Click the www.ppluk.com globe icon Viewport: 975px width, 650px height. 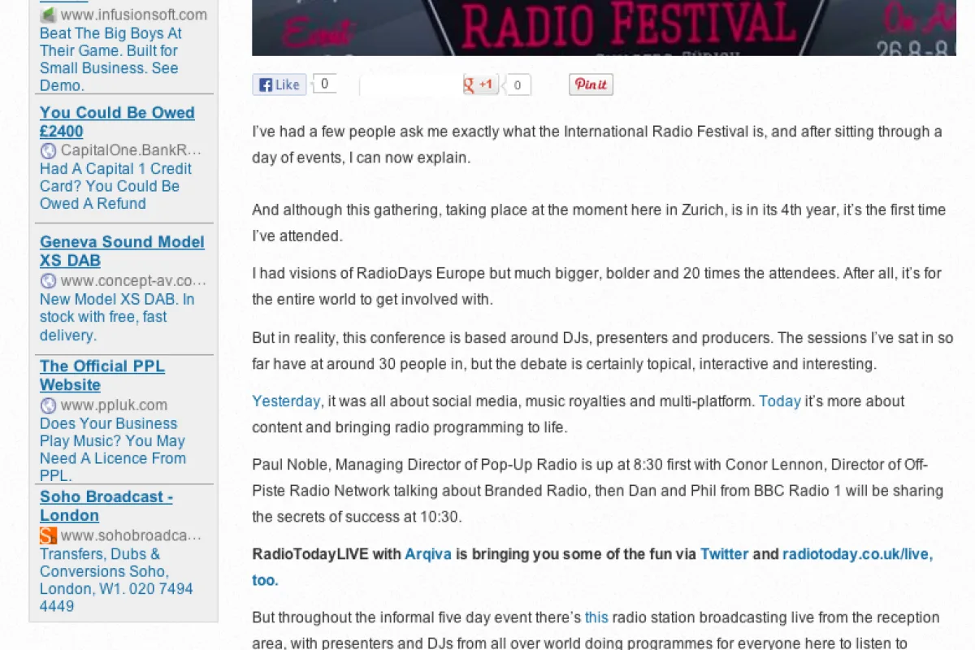point(48,405)
